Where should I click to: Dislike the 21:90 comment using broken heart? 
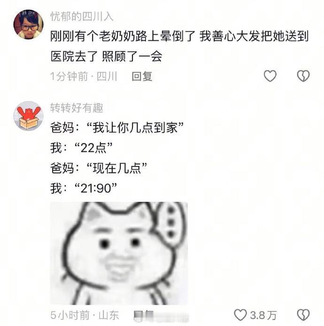303,315
